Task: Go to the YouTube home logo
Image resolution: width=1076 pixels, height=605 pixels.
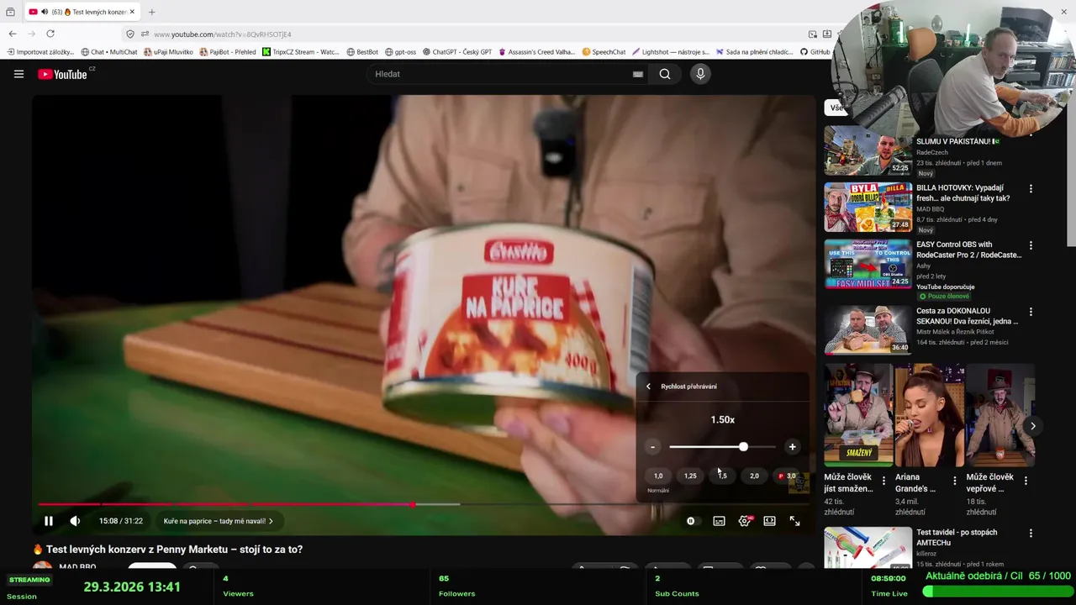Action: point(63,74)
